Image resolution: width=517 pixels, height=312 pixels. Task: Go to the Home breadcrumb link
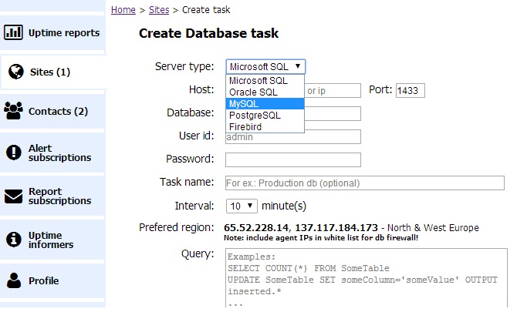click(123, 10)
